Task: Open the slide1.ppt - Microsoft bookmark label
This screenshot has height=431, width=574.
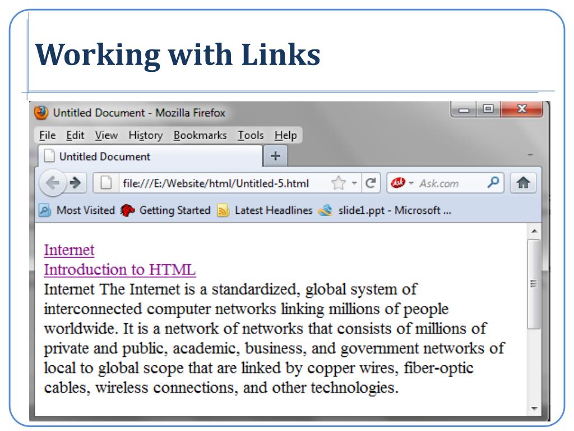Action: pos(395,210)
